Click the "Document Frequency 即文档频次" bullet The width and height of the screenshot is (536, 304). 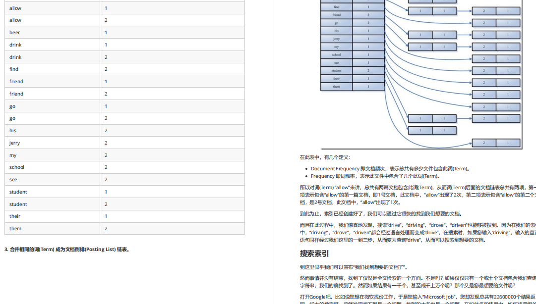pyautogui.click(x=390, y=168)
